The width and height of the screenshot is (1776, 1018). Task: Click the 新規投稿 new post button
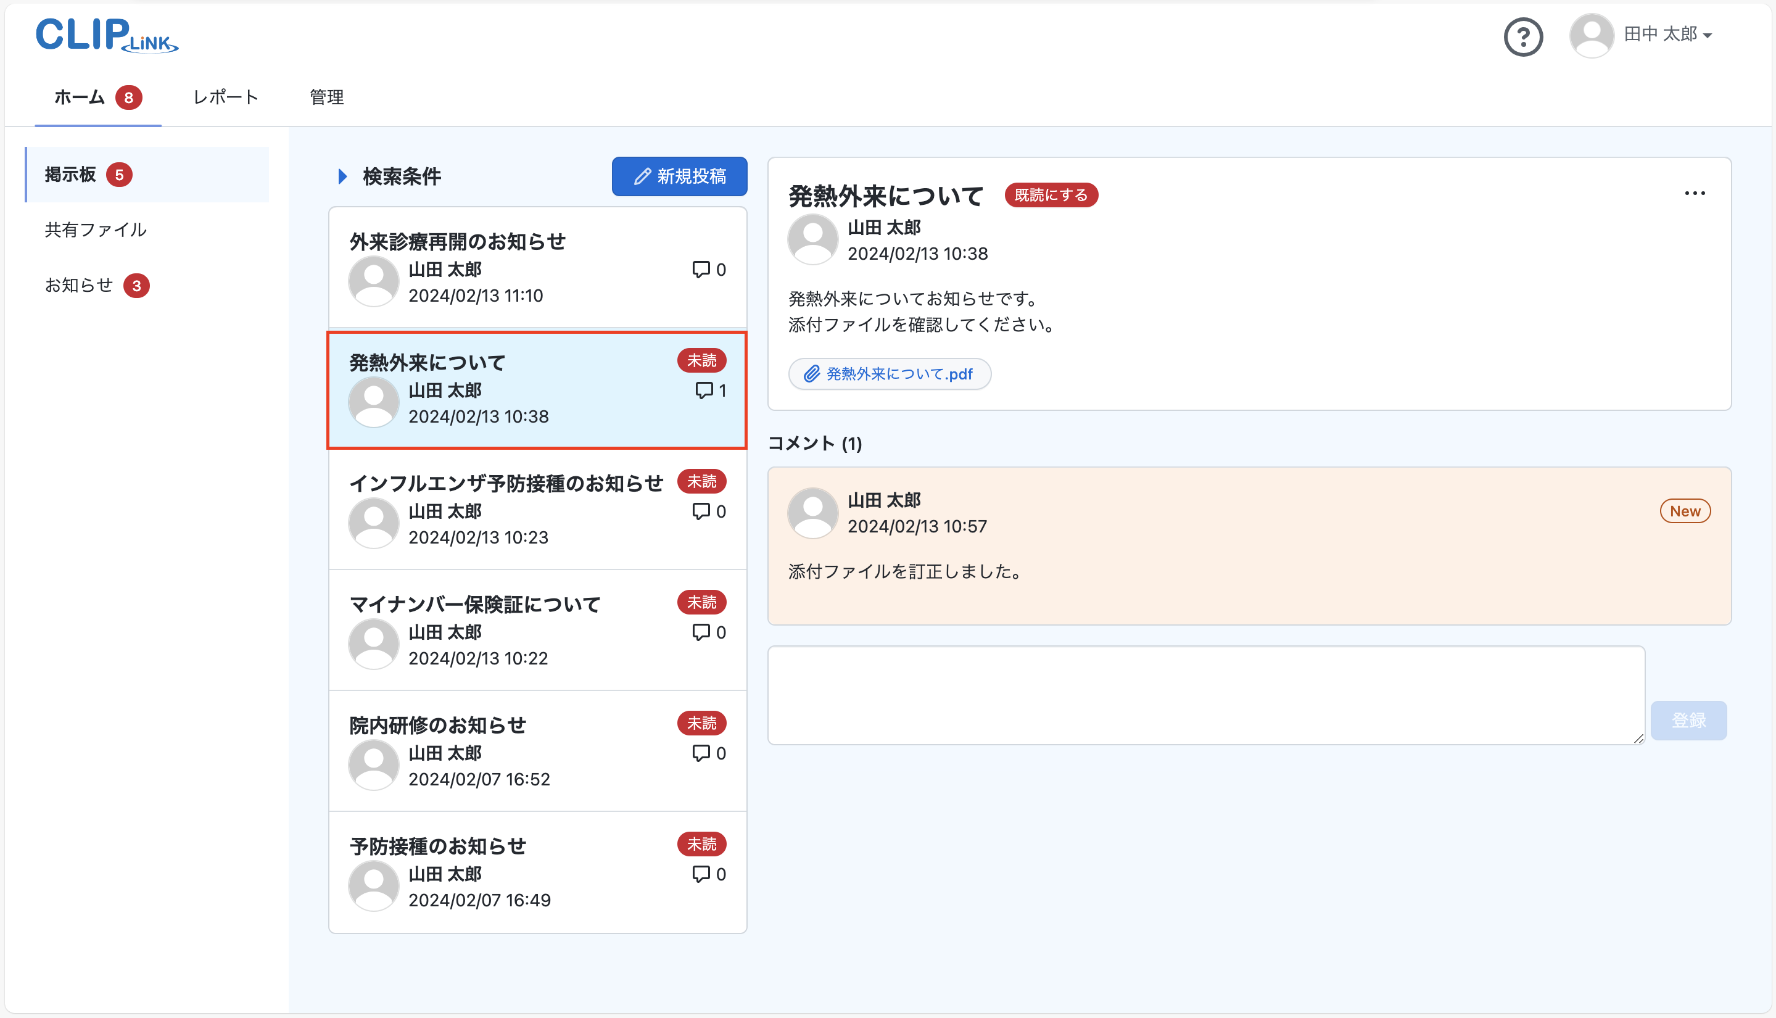[679, 176]
